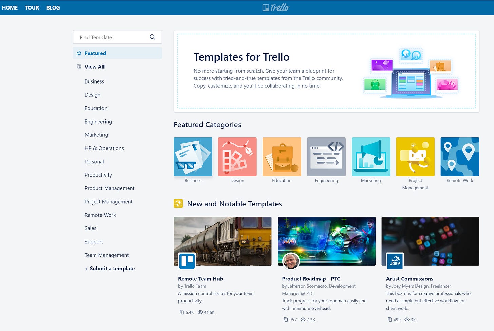Screen dimensions: 494x331
Task: Click the Artist Commissions title
Action: point(410,279)
